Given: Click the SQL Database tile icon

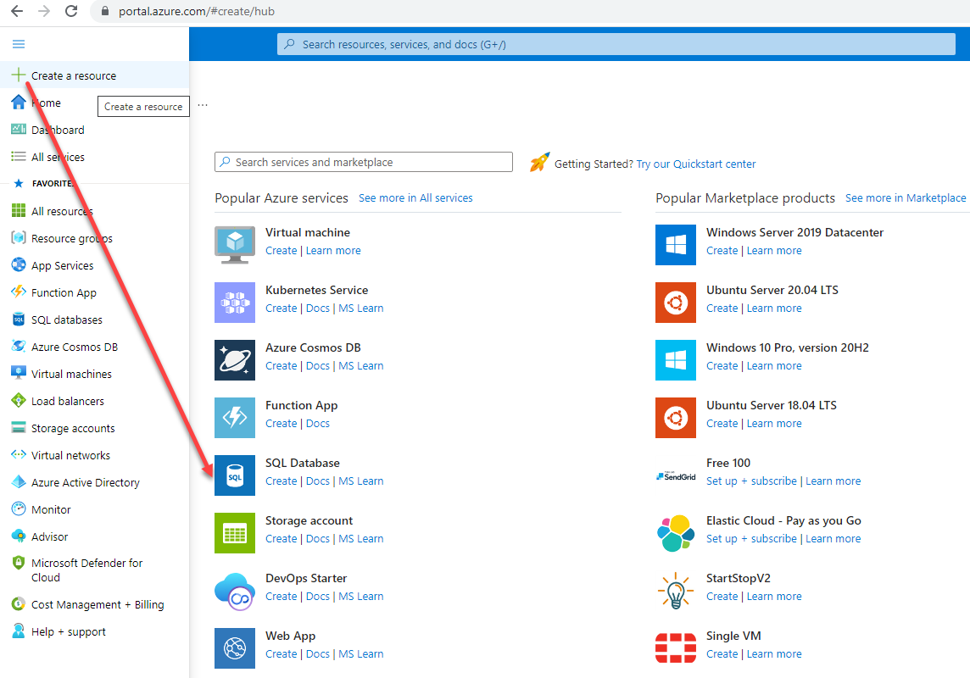Looking at the screenshot, I should (x=235, y=475).
